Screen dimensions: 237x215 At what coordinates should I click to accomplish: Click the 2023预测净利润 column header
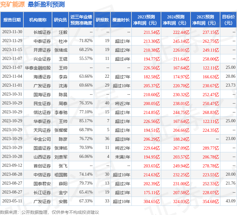pyautogui.click(x=146, y=20)
